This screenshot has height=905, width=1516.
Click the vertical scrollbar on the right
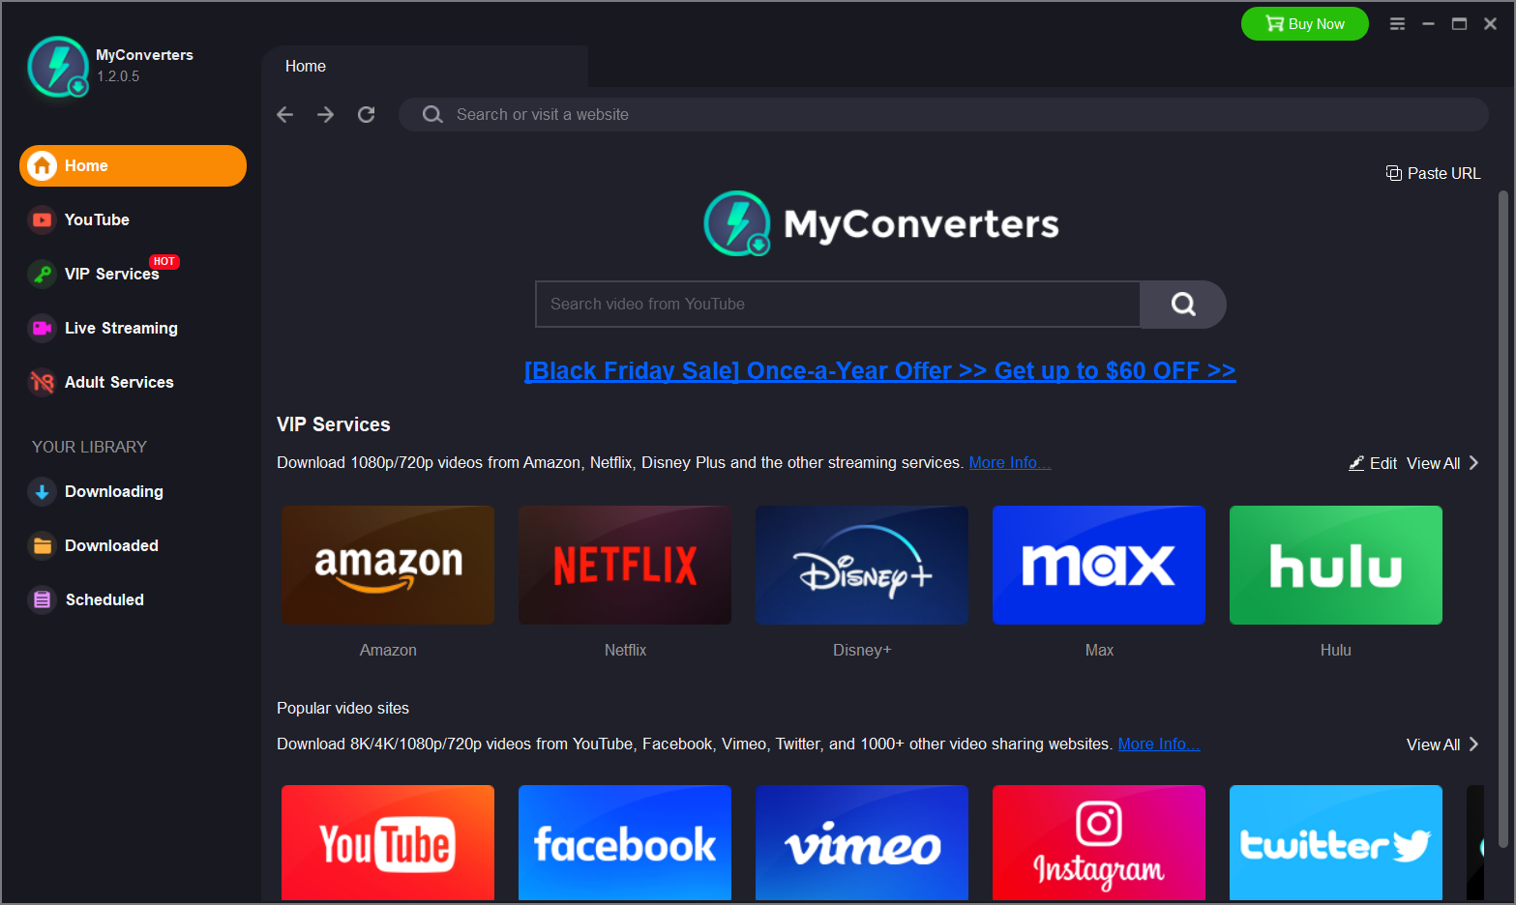click(1503, 518)
